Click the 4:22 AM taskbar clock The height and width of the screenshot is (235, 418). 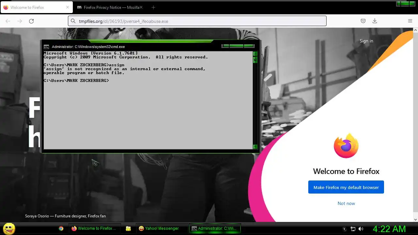point(389,229)
